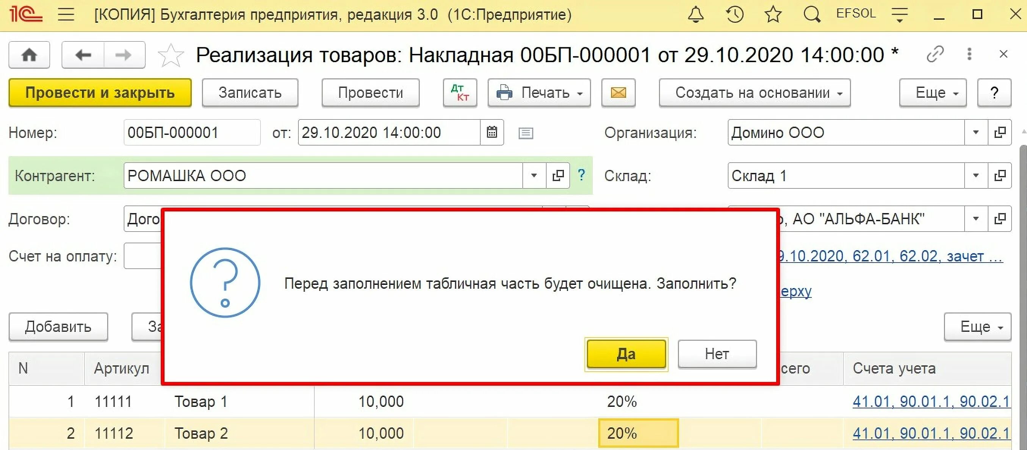Viewport: 1027px width, 450px height.
Task: Expand the Контрагент dropdown
Action: pos(534,175)
